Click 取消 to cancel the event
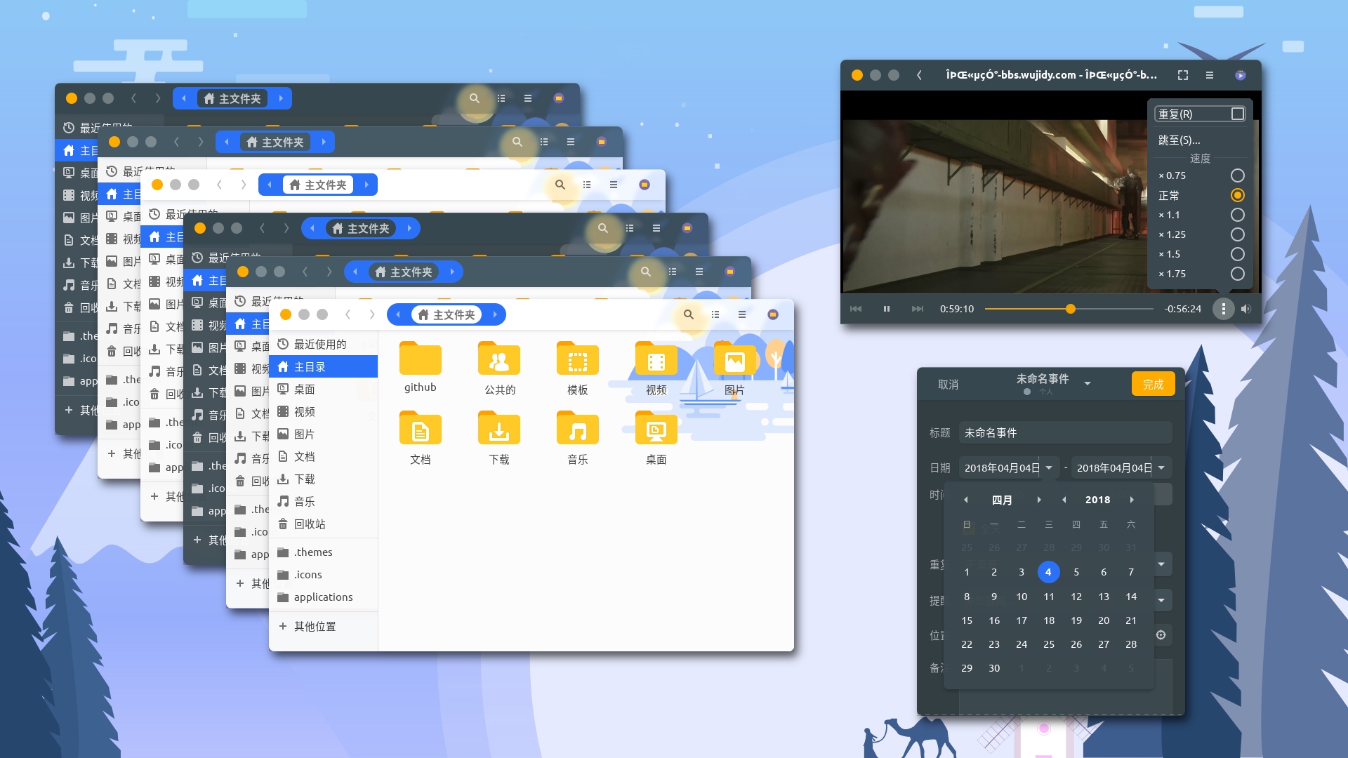Screen dimensions: 1348x758 coord(948,385)
